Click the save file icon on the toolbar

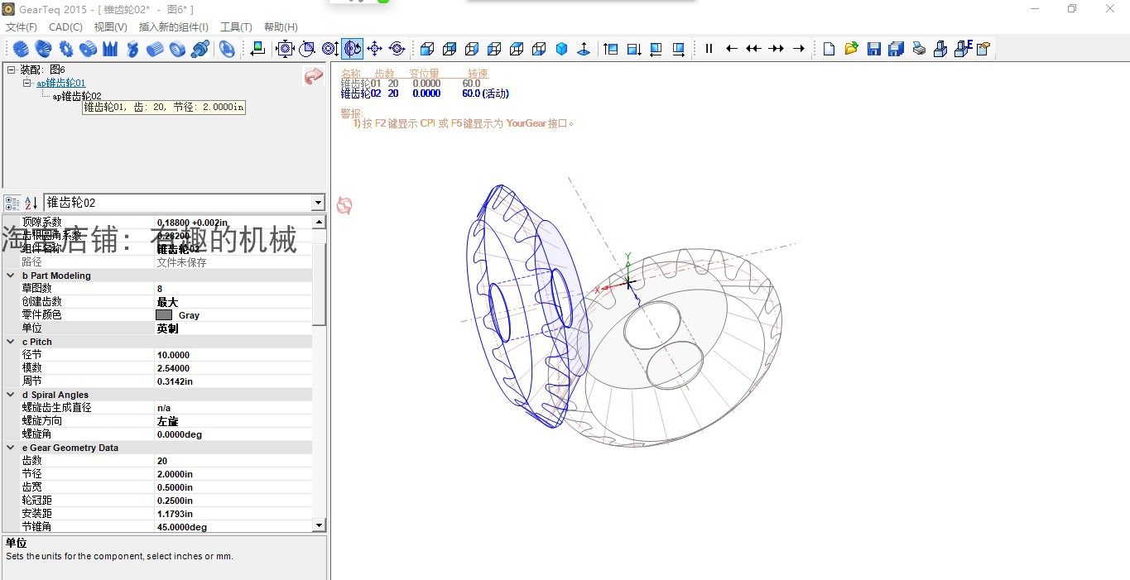coord(873,48)
